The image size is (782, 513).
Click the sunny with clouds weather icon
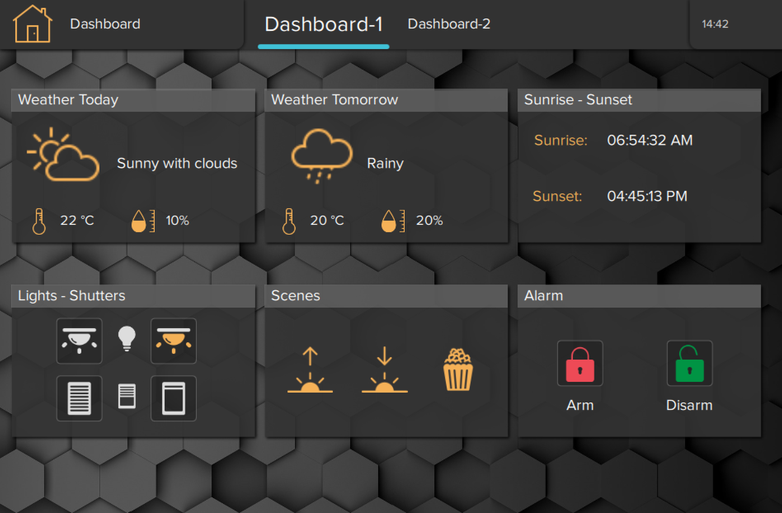pyautogui.click(x=63, y=155)
